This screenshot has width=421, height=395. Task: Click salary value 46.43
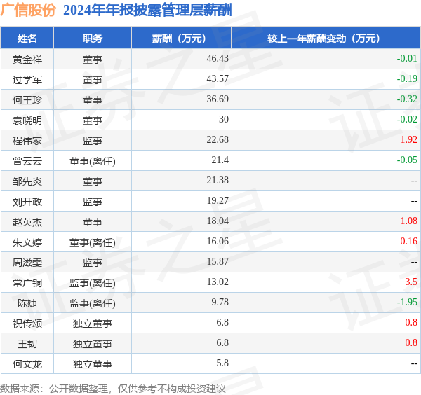coord(218,58)
